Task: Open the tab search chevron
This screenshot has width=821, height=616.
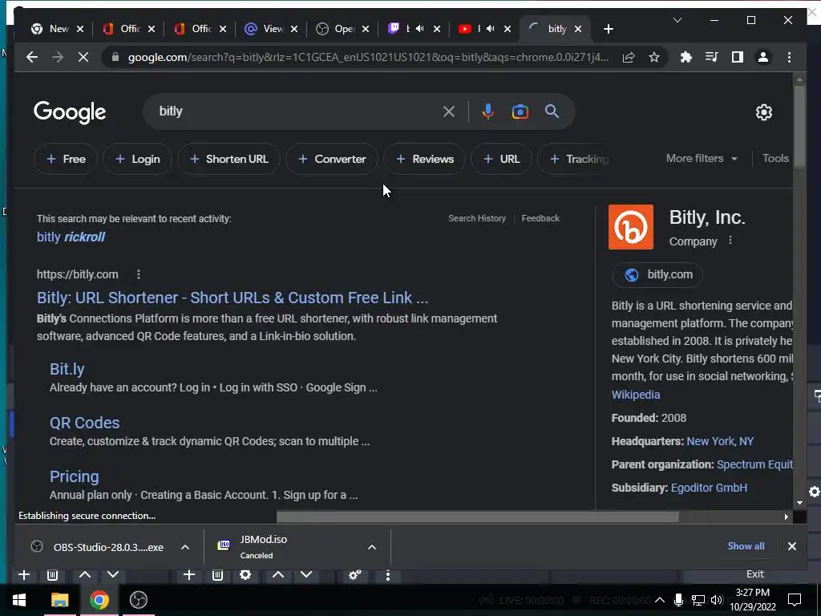Action: pos(677,20)
